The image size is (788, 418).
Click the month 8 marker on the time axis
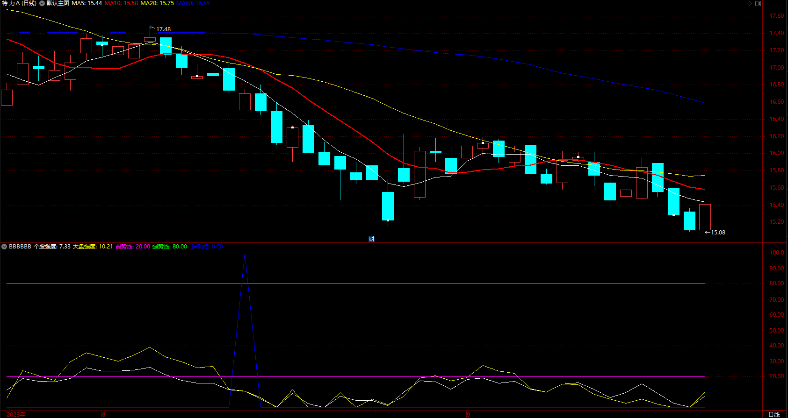[104, 414]
